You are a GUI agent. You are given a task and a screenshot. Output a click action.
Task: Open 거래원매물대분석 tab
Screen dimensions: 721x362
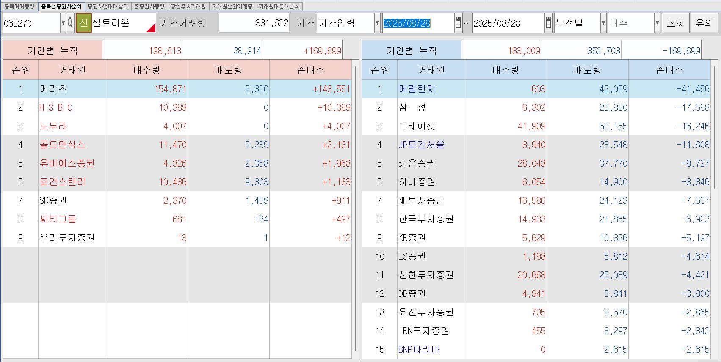tap(279, 6)
